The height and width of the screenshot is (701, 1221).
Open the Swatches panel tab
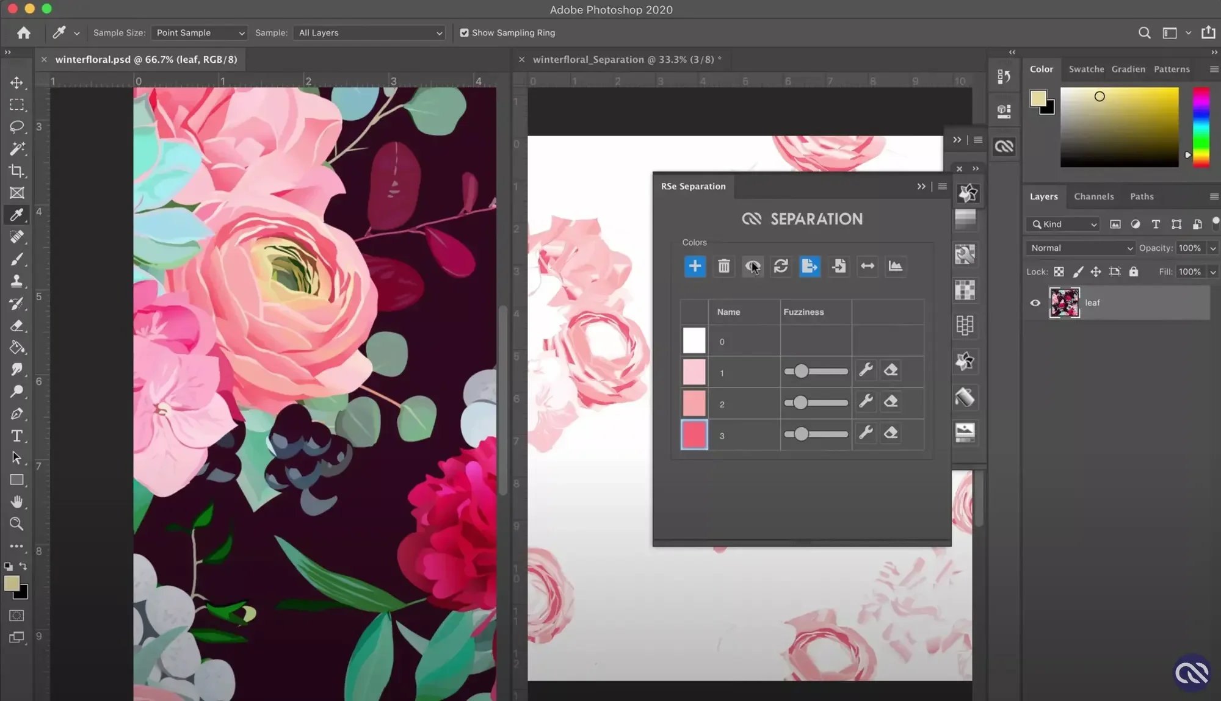coord(1086,69)
